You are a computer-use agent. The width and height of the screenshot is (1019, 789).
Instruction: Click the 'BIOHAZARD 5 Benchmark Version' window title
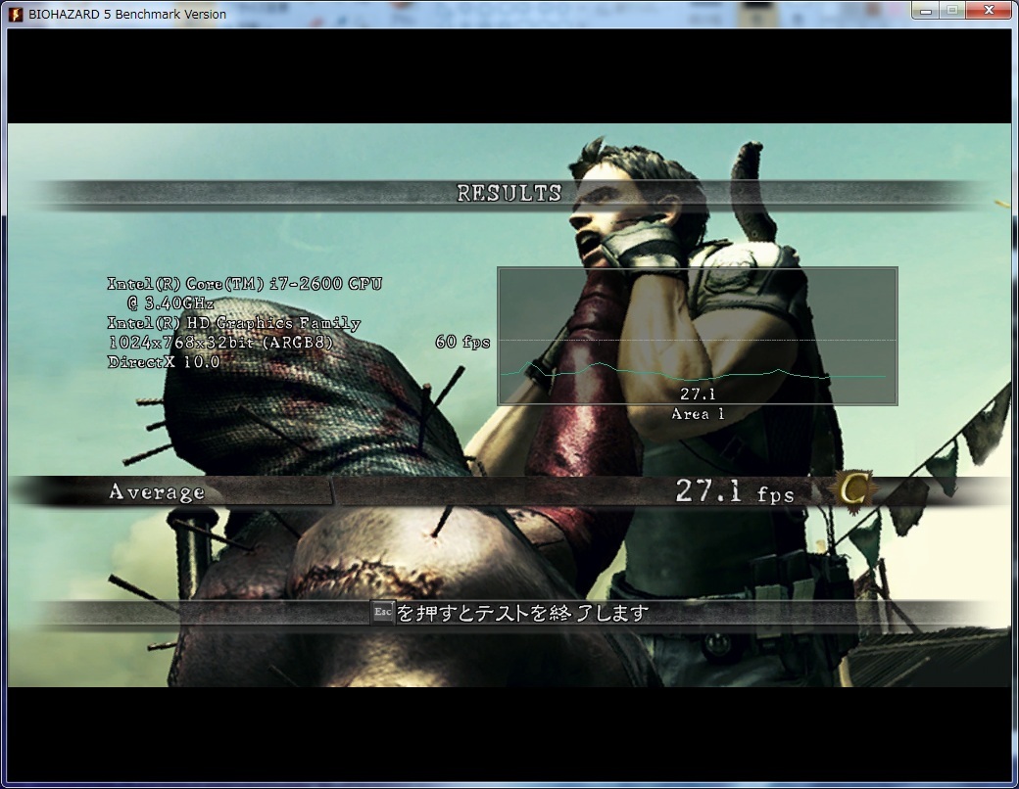tap(127, 15)
